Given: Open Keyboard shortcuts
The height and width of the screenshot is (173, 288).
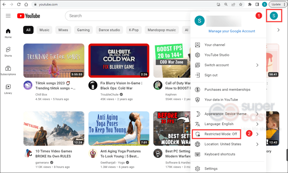Looking at the screenshot, I should tap(228, 154).
